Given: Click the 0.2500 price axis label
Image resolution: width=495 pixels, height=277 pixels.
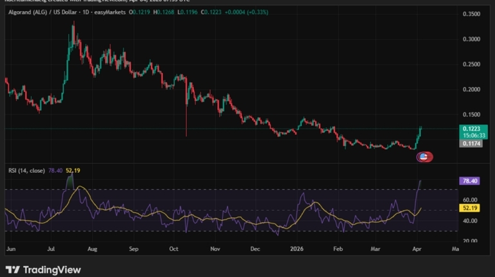Looking at the screenshot, I should point(471,64).
